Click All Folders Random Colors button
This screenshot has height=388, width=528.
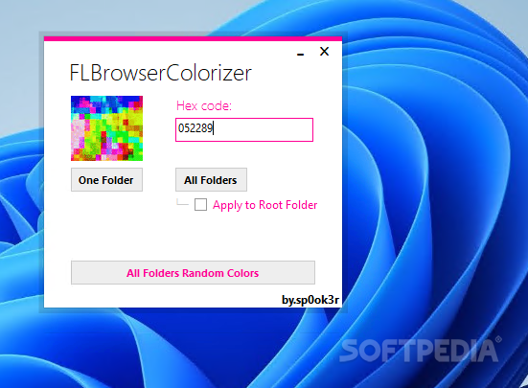[193, 273]
